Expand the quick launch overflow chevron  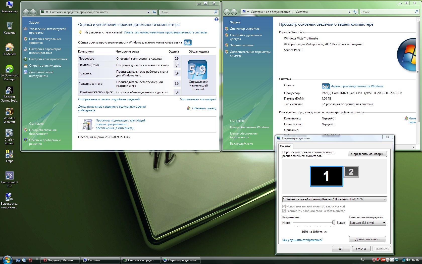tap(37, 259)
